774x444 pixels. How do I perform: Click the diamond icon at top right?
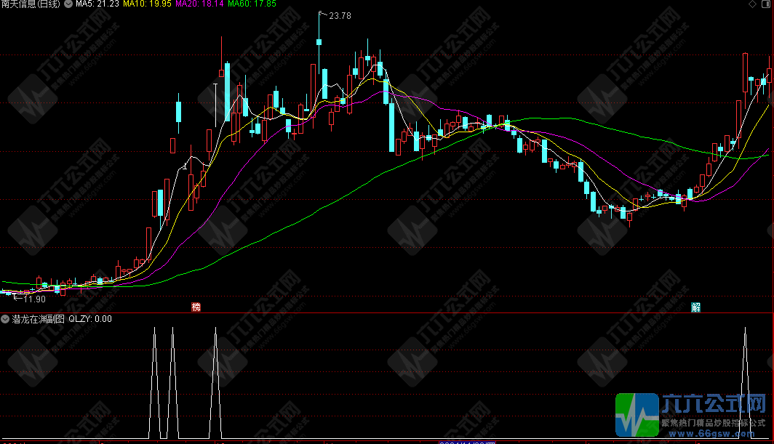coord(751,5)
